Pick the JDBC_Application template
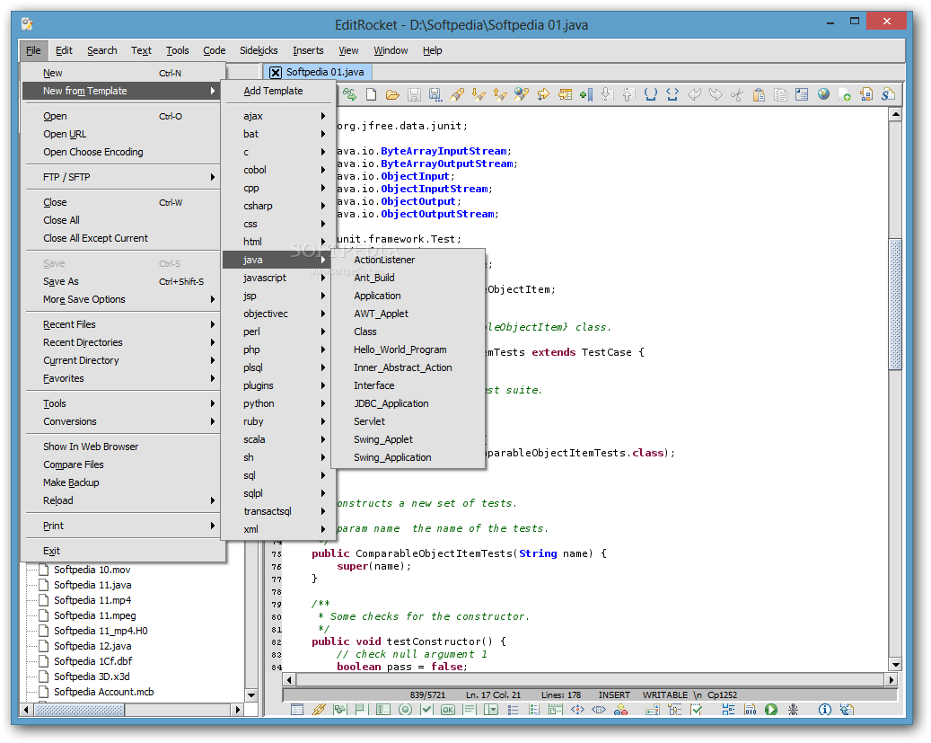 click(408, 403)
